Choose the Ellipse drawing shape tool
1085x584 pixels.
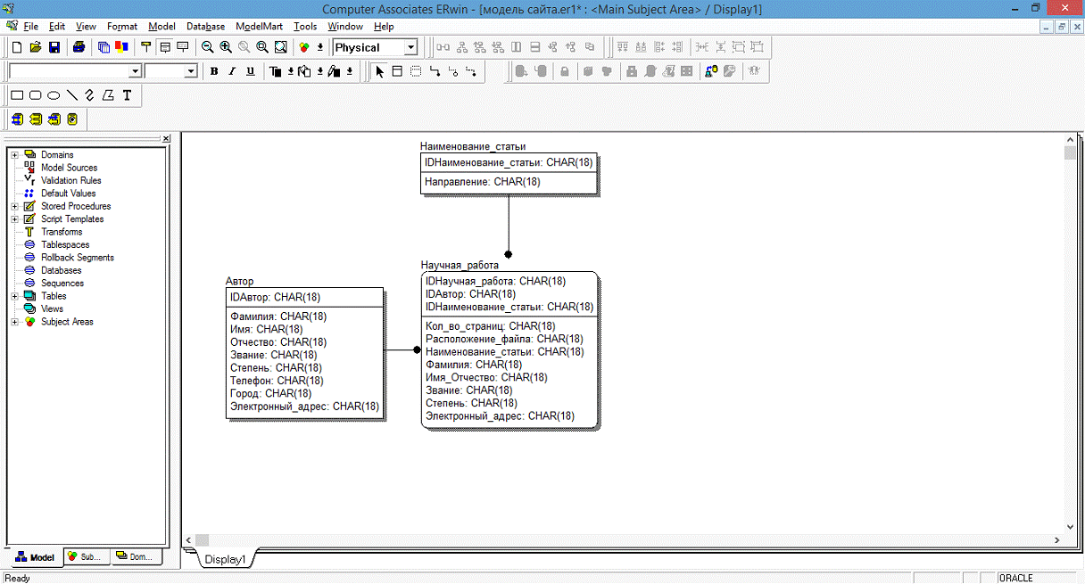click(x=54, y=95)
